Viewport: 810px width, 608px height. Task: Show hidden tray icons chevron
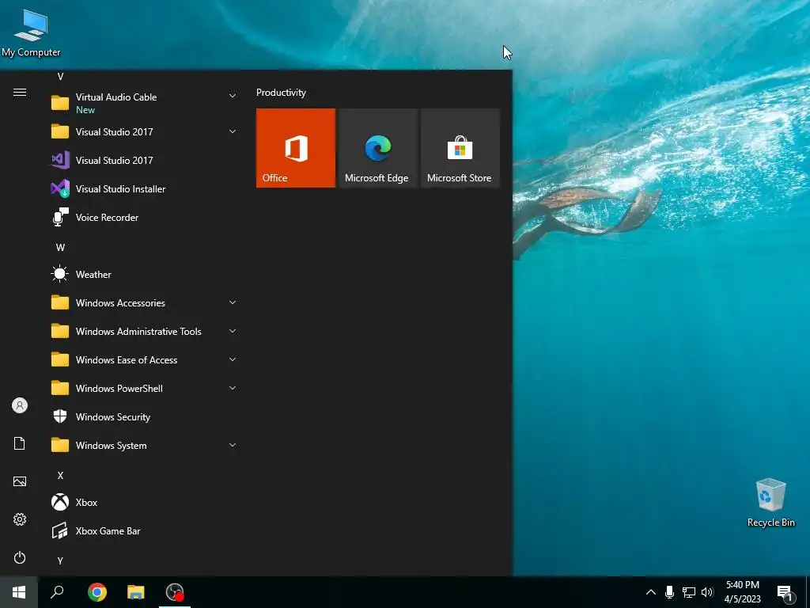pyautogui.click(x=651, y=592)
